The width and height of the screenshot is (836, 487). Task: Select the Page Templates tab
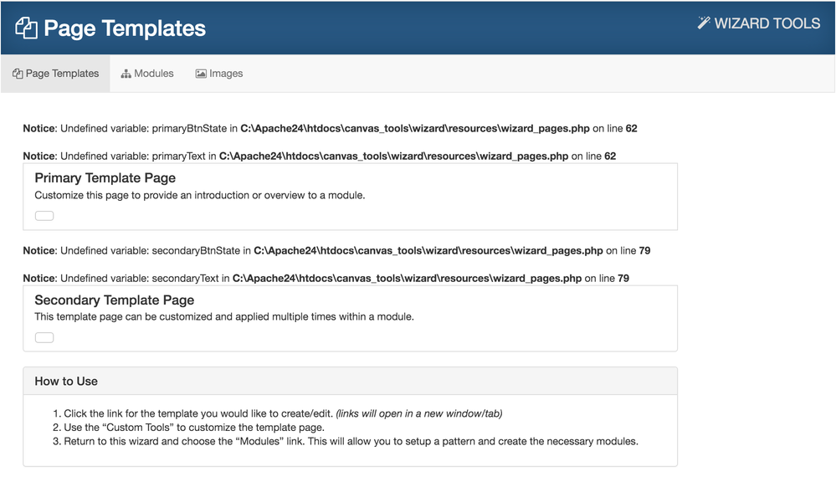pyautogui.click(x=56, y=74)
